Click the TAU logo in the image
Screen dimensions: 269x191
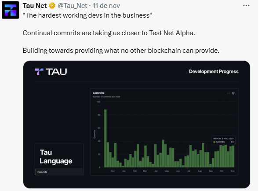(x=51, y=72)
